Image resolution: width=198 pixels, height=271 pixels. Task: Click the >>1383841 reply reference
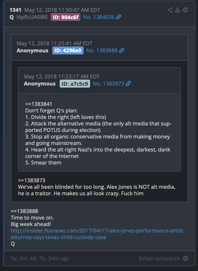39,104
